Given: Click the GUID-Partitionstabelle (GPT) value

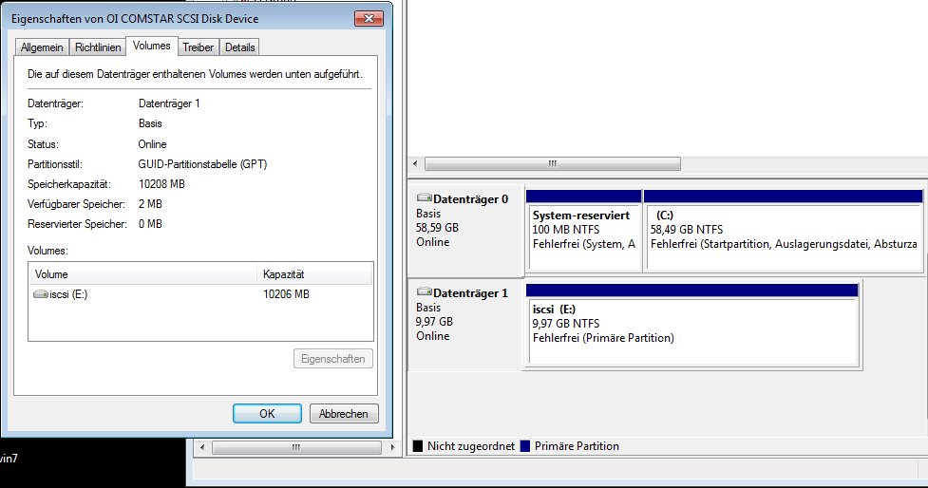Looking at the screenshot, I should tap(202, 164).
